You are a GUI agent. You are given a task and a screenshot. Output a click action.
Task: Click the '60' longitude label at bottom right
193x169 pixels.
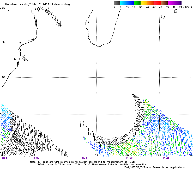coord(191,155)
